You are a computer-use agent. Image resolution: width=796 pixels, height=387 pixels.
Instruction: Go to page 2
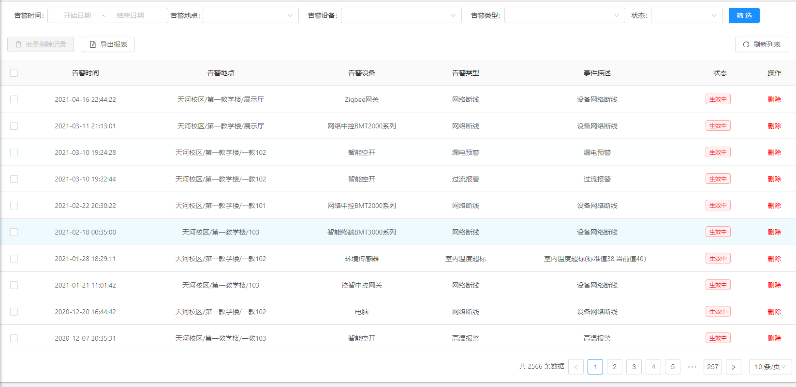(615, 367)
